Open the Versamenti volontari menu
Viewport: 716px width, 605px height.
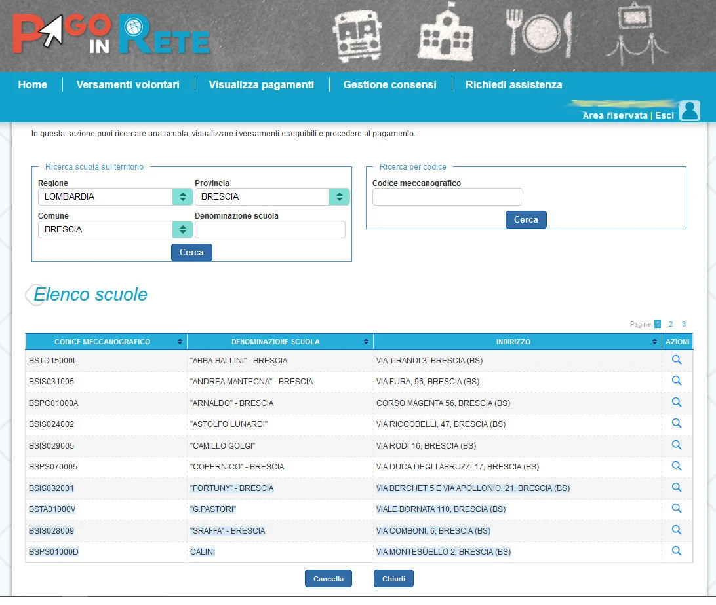coord(129,84)
